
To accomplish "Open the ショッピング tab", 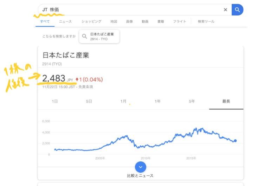I will click(91, 21).
